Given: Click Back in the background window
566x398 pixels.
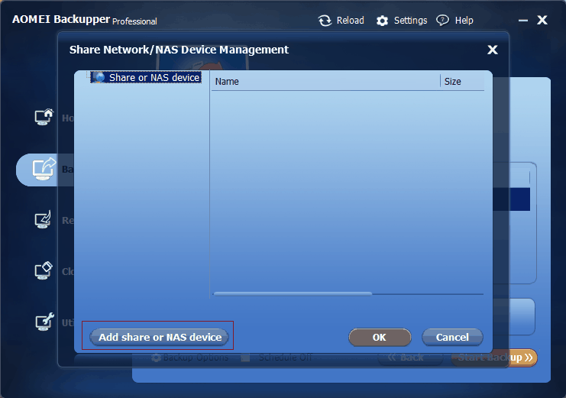Looking at the screenshot, I should click(x=411, y=358).
